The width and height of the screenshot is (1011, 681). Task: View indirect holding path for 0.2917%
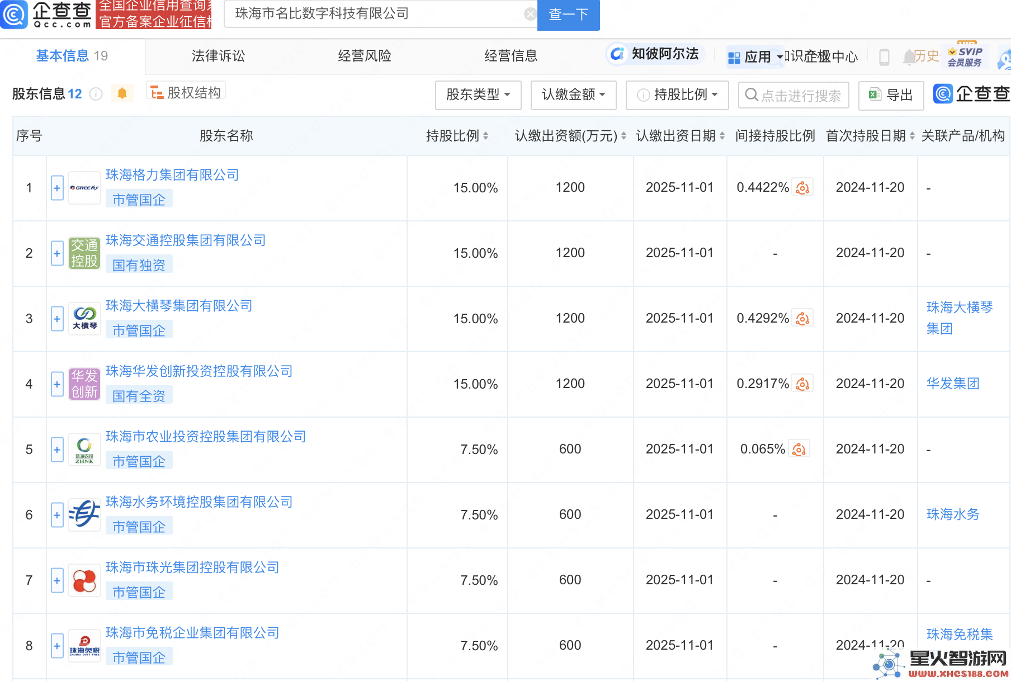[x=802, y=384]
